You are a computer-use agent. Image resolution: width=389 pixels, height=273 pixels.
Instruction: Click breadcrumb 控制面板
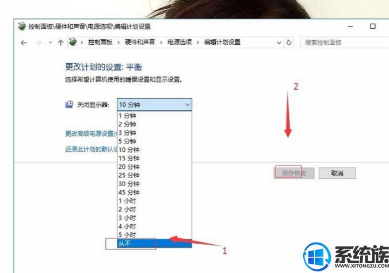point(100,43)
